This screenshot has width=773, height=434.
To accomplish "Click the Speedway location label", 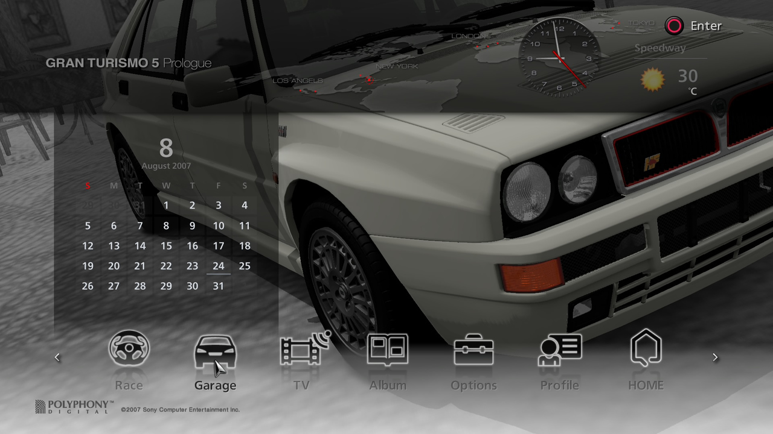I will coord(659,48).
